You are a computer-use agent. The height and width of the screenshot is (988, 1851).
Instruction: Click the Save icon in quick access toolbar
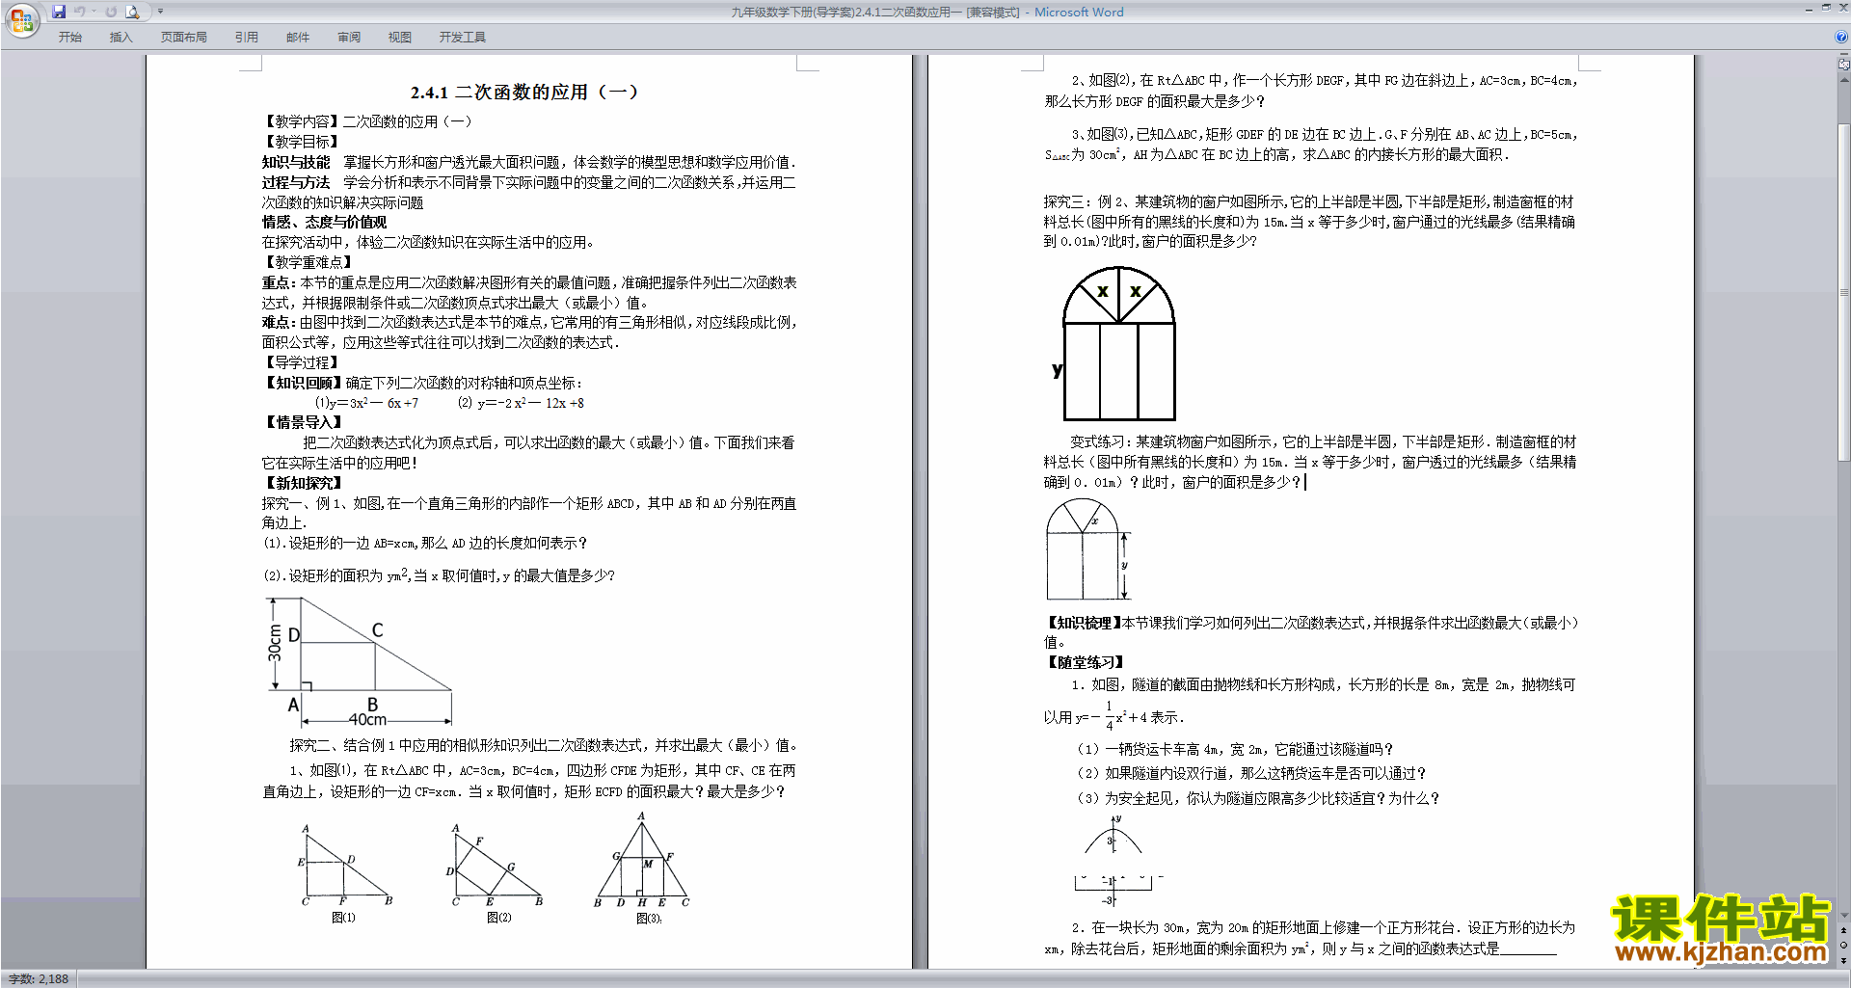(x=59, y=12)
